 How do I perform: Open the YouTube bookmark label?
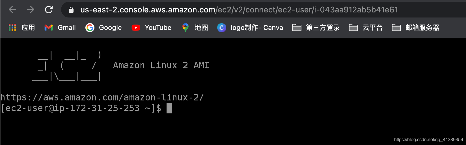(x=158, y=27)
